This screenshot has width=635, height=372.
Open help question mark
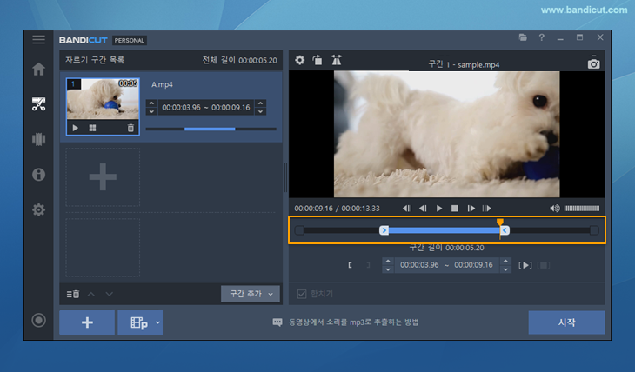[x=541, y=37]
